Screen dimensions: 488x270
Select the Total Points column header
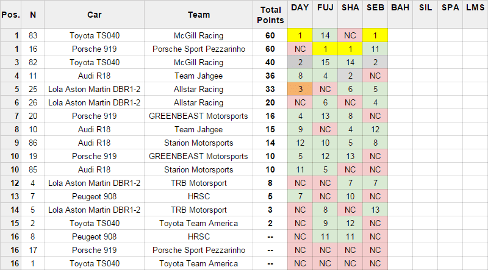(x=270, y=15)
